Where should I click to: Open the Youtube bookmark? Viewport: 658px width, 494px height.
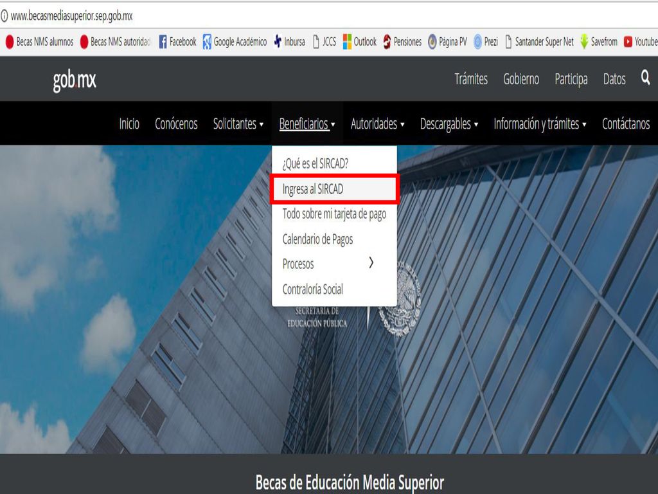[641, 42]
